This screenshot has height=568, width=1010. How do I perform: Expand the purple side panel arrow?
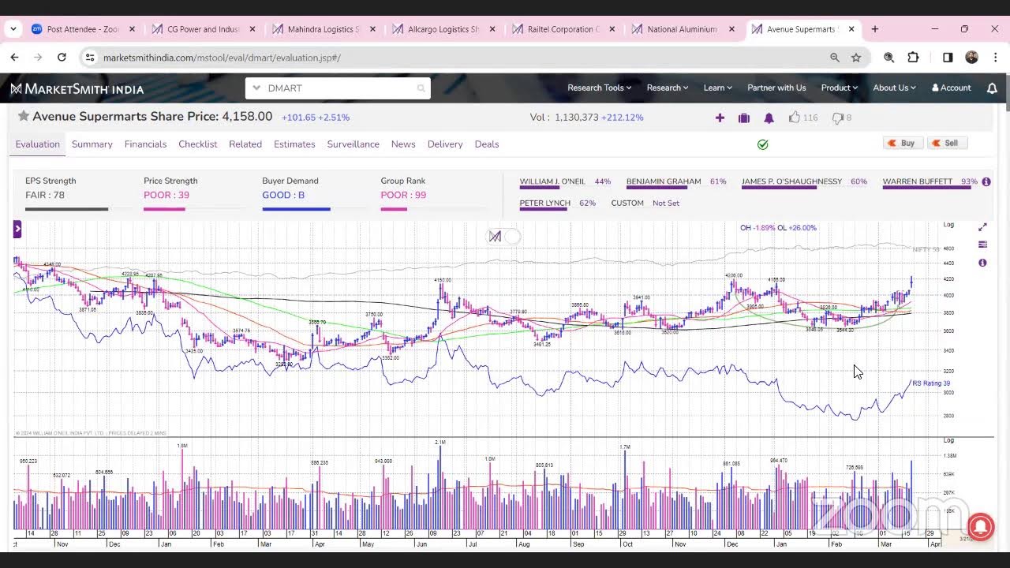pos(17,230)
